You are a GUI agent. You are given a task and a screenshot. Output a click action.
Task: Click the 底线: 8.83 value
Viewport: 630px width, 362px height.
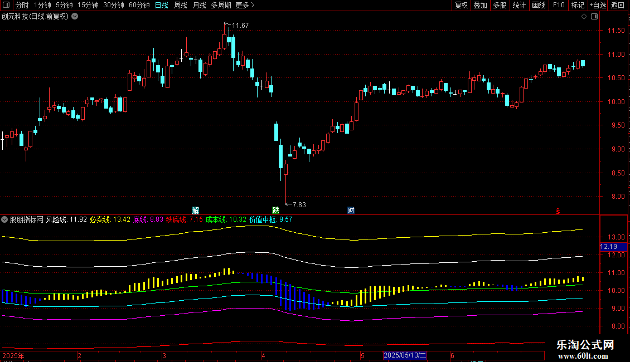click(x=148, y=219)
